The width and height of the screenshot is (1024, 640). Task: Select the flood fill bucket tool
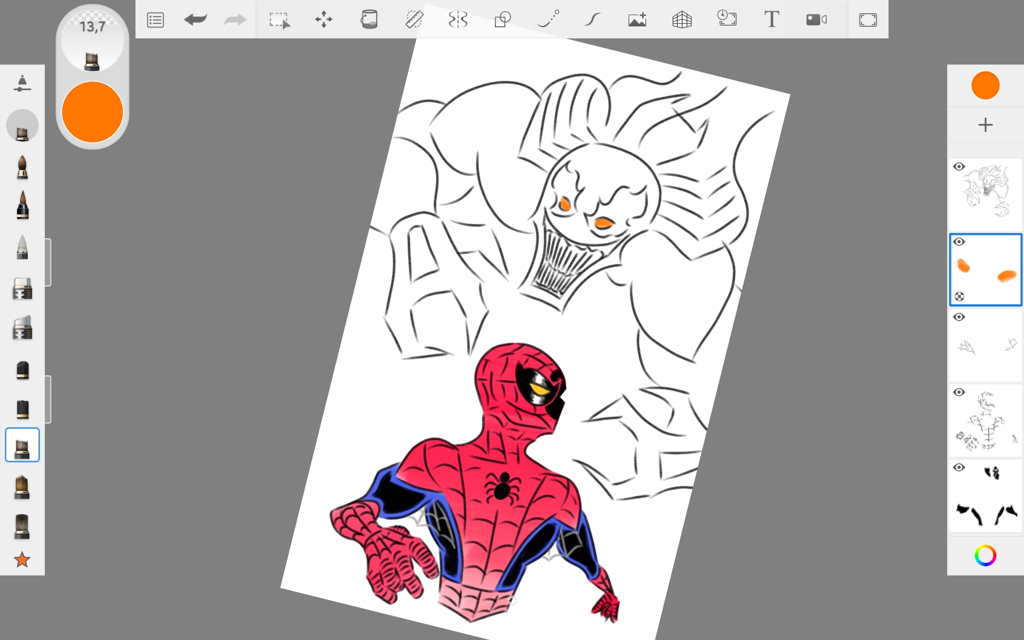click(369, 20)
